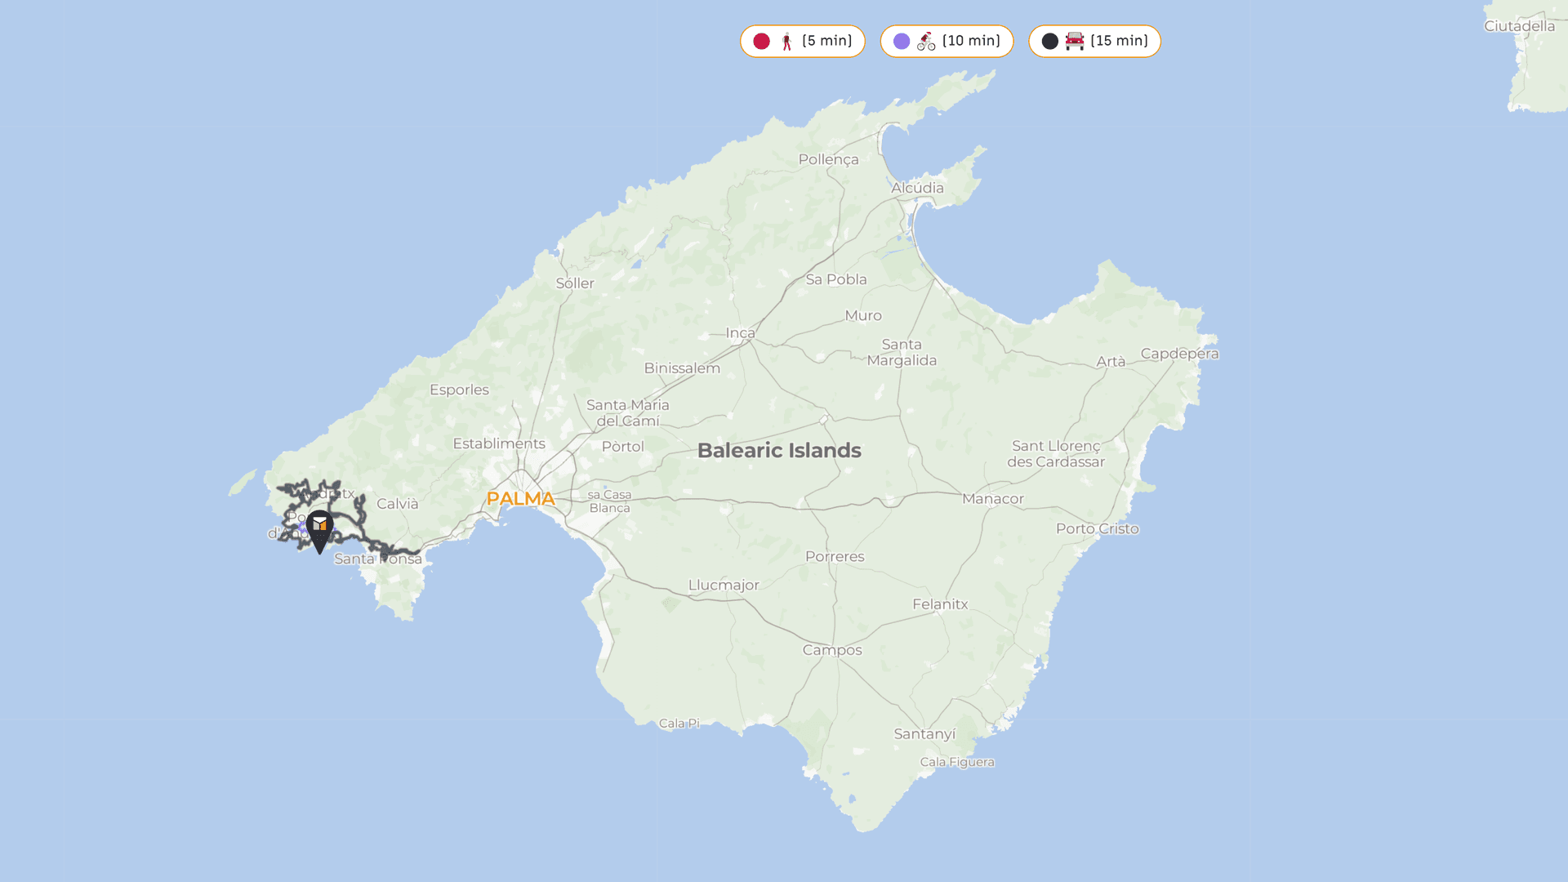Click the Artà town label
1568x882 pixels.
(x=1111, y=361)
